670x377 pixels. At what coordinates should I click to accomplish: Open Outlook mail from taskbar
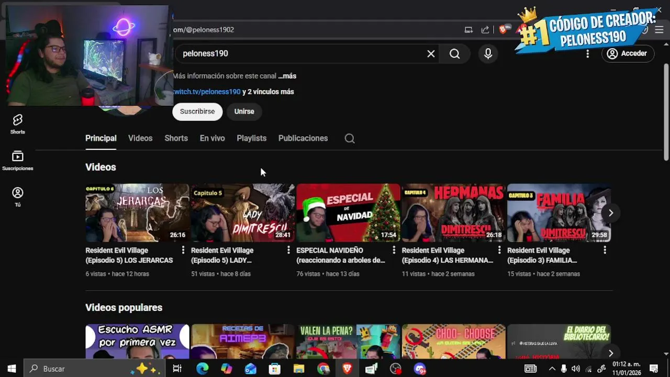250,369
